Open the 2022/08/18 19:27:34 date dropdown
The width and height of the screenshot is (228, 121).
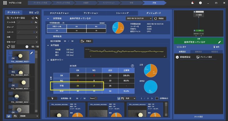pos(139,19)
